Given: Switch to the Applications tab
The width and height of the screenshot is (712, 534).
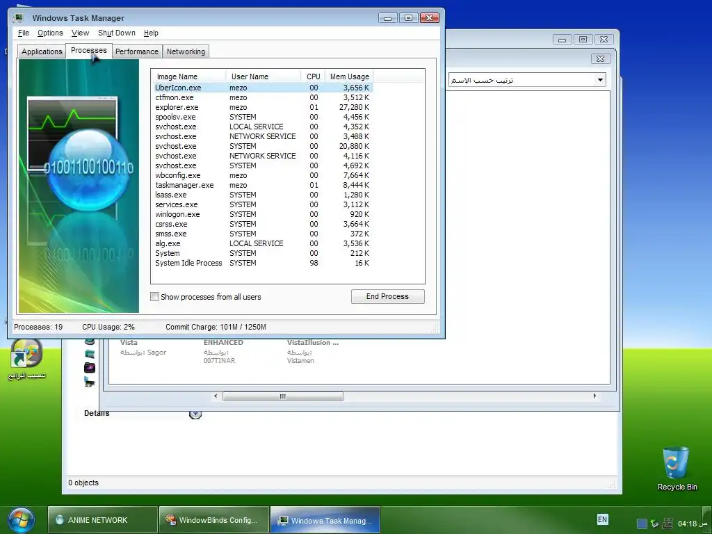Looking at the screenshot, I should 42,51.
